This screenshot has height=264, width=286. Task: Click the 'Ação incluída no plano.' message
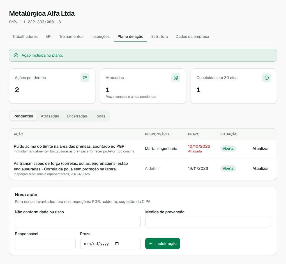[42, 55]
